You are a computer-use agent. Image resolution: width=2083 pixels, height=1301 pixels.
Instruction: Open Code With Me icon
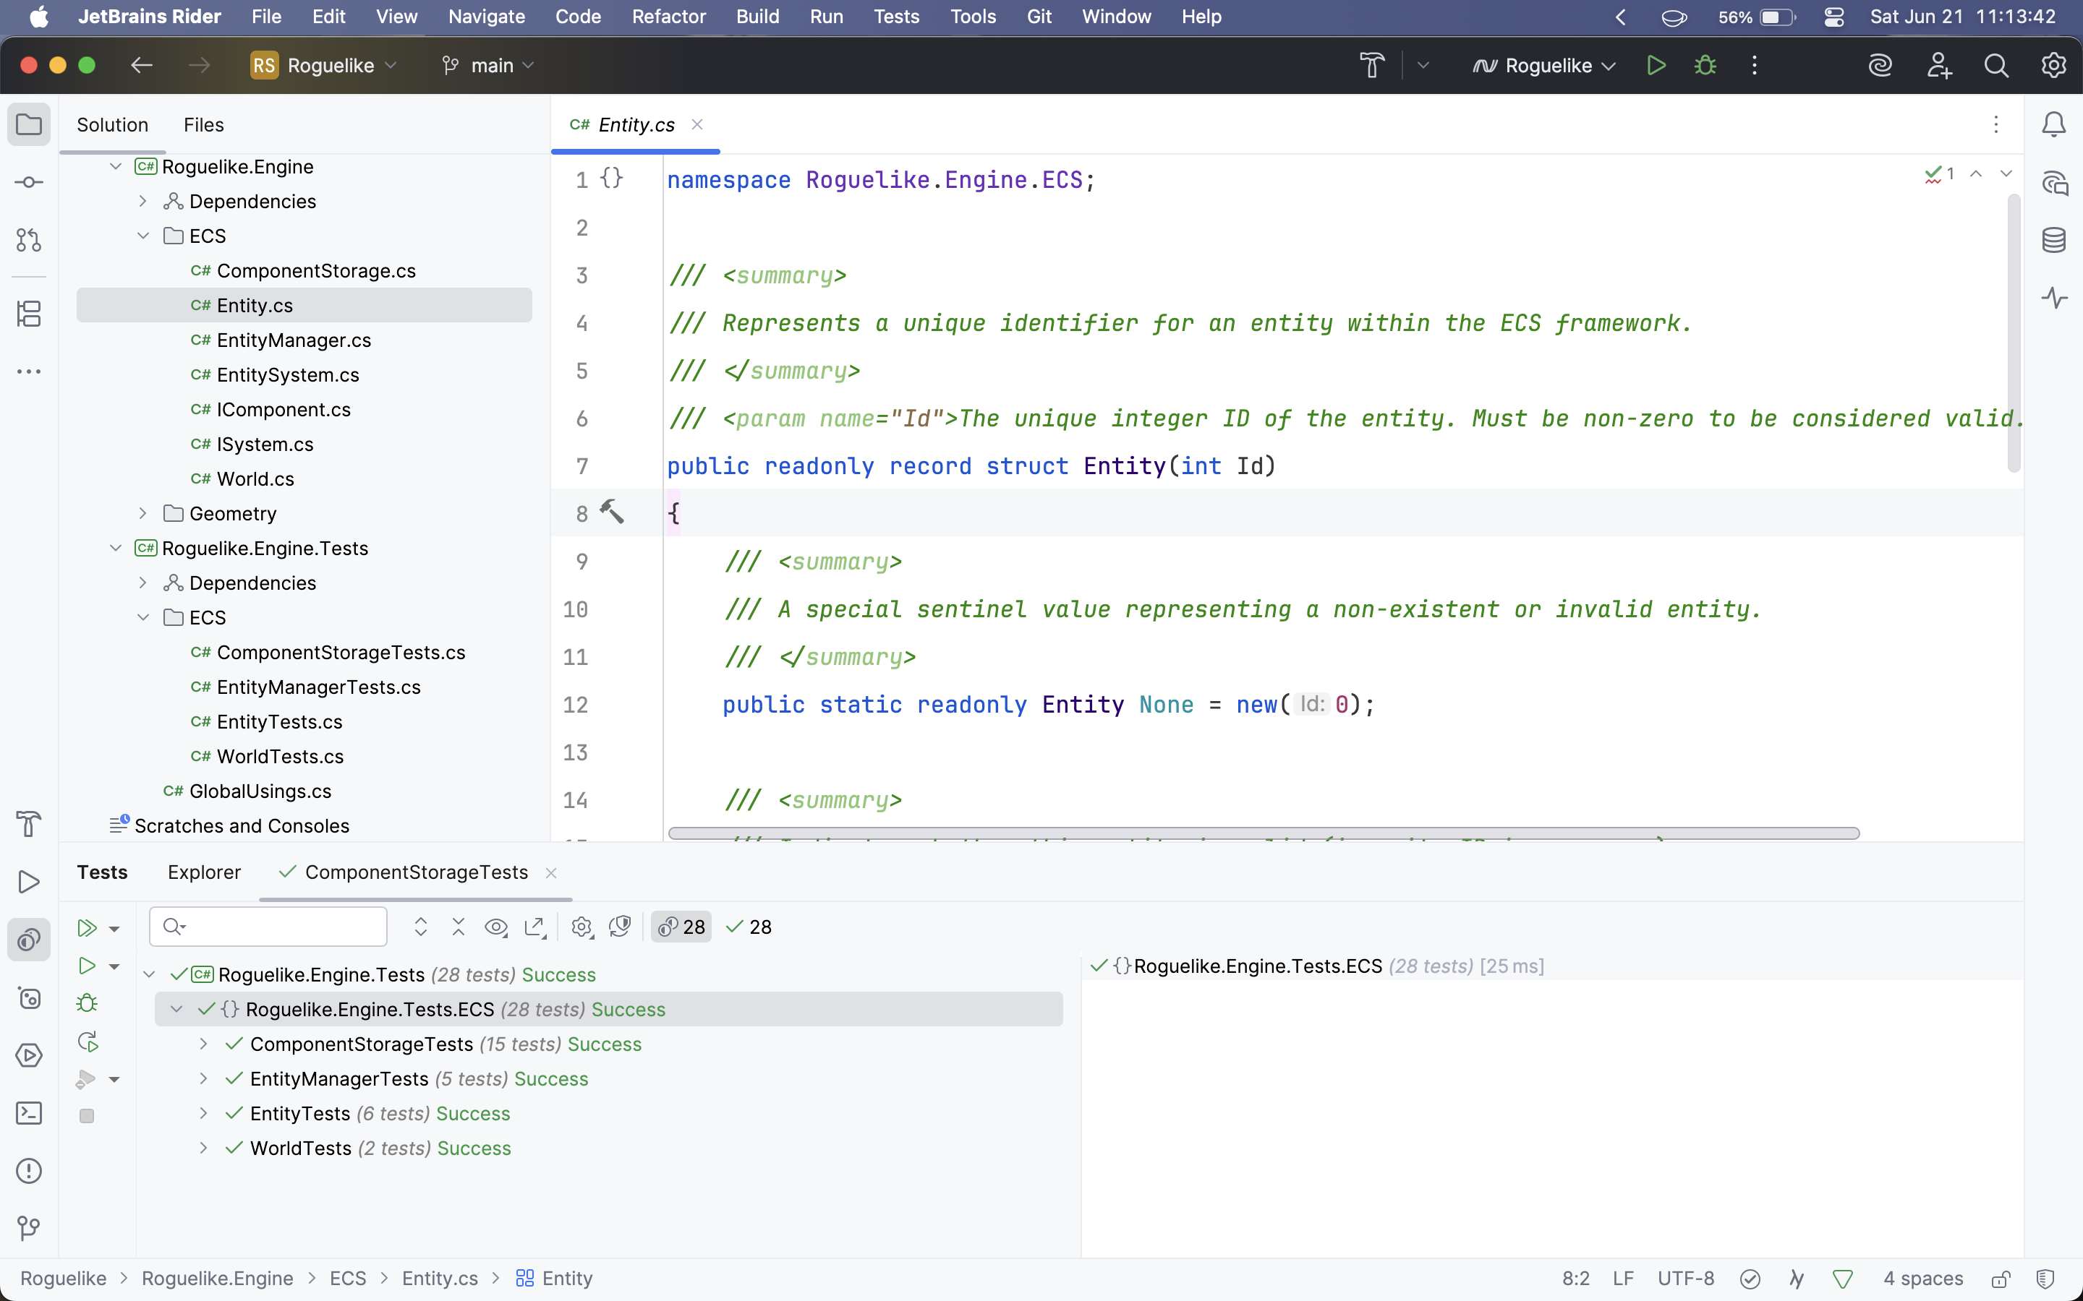pos(1939,65)
